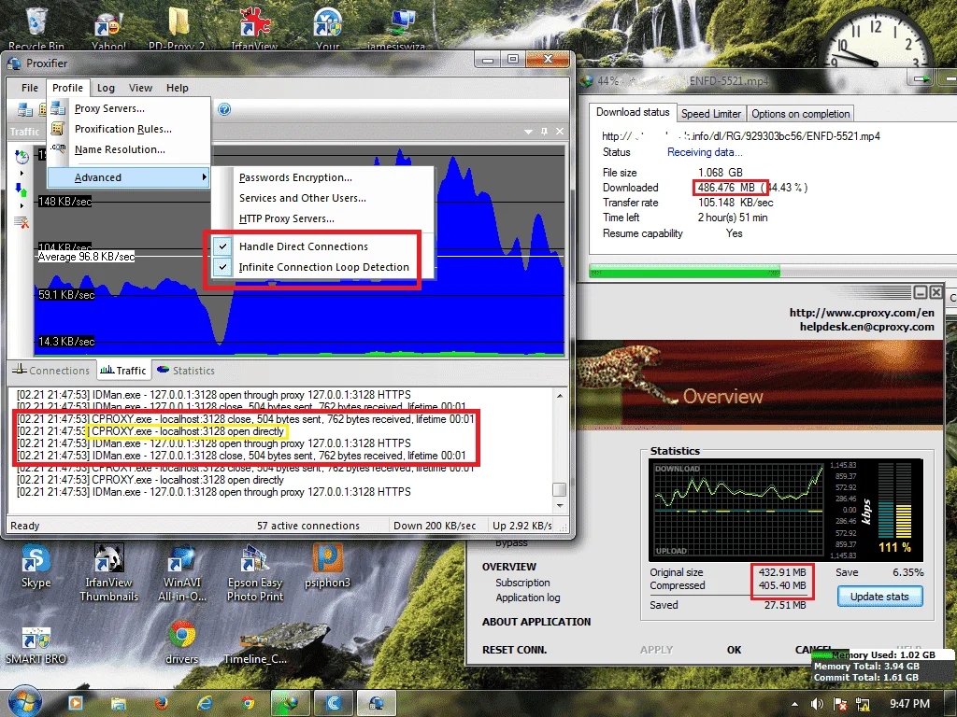
Task: Open the Windows Explorer taskbar icon
Action: point(118,704)
